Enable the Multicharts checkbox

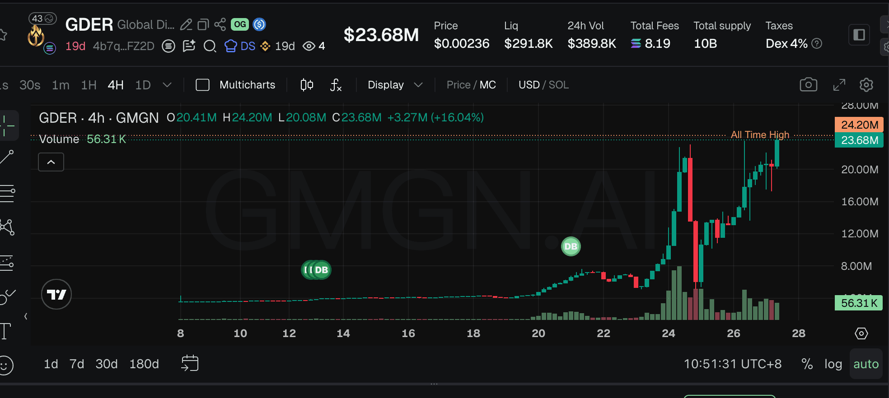202,85
